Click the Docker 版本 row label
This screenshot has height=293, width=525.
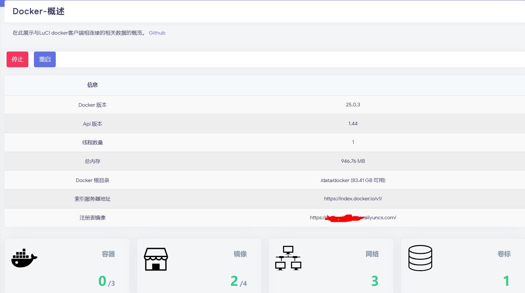93,105
